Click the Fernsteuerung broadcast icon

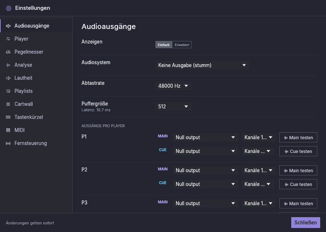tap(8, 143)
